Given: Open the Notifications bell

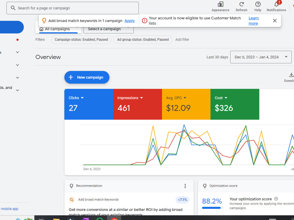Looking at the screenshot, I should [276, 4].
